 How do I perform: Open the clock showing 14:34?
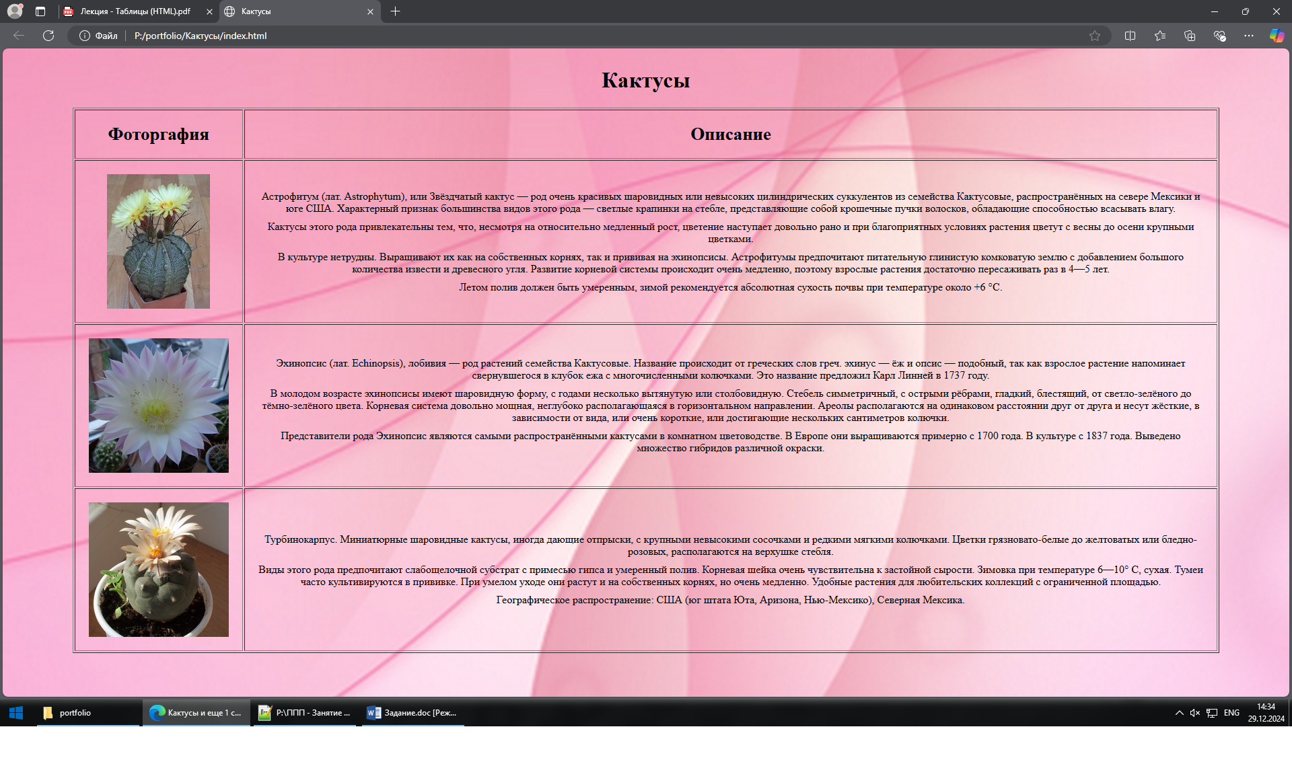pyautogui.click(x=1266, y=713)
